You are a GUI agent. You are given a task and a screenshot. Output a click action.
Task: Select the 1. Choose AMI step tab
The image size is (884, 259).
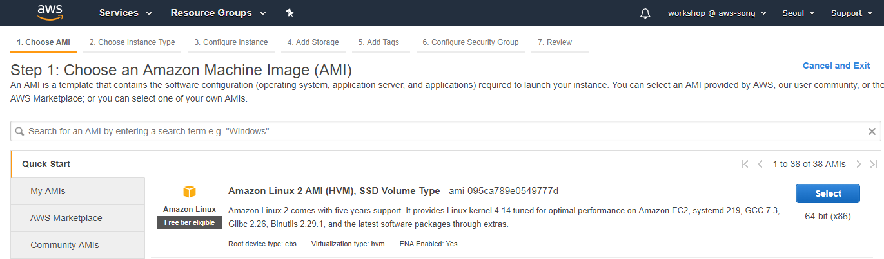click(44, 42)
